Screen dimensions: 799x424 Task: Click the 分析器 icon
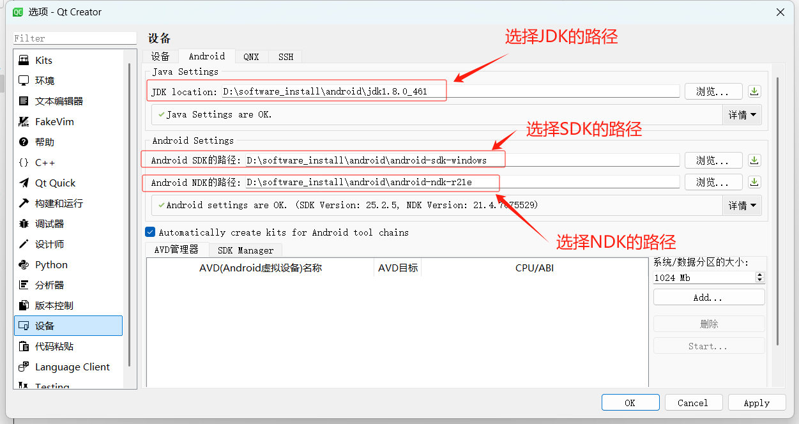24,285
